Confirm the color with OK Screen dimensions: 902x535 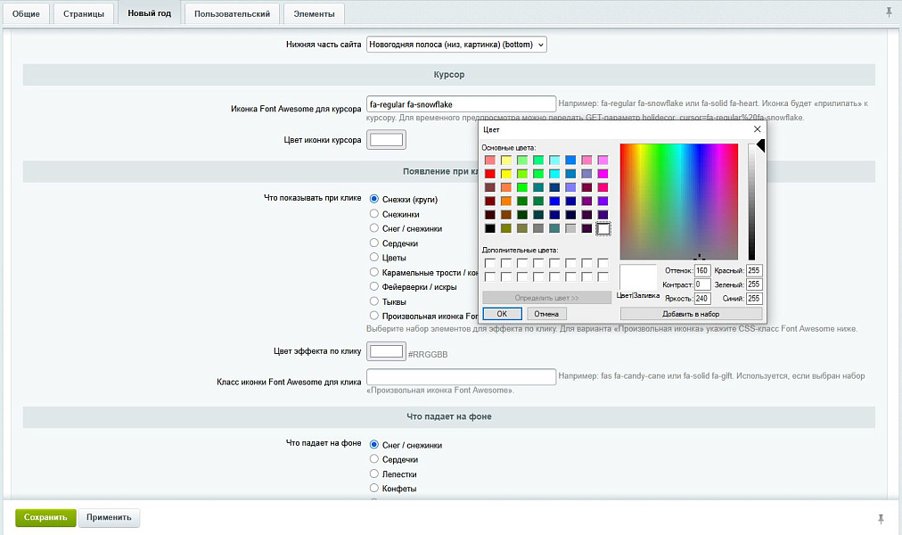pyautogui.click(x=502, y=314)
